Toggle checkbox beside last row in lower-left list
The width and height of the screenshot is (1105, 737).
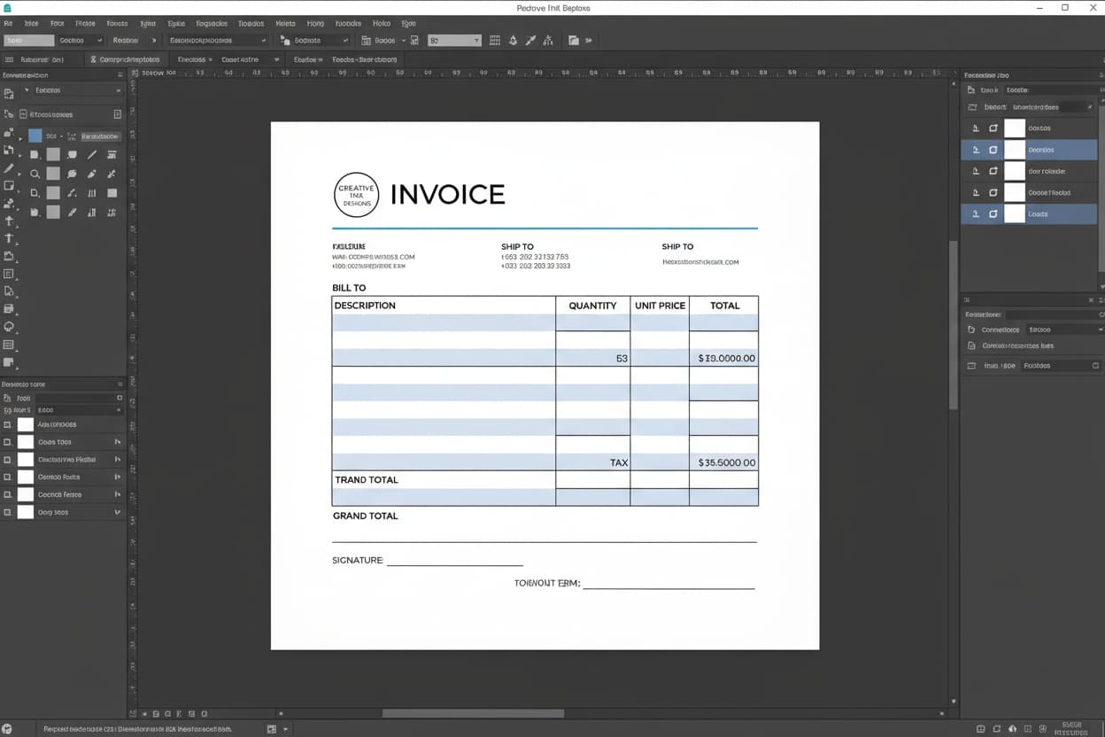(x=8, y=512)
